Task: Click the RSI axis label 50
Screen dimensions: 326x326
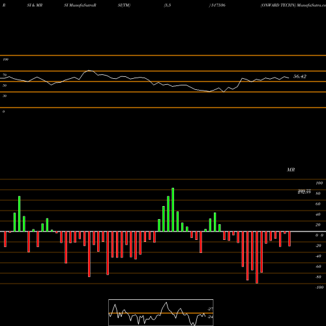Action: [5, 85]
